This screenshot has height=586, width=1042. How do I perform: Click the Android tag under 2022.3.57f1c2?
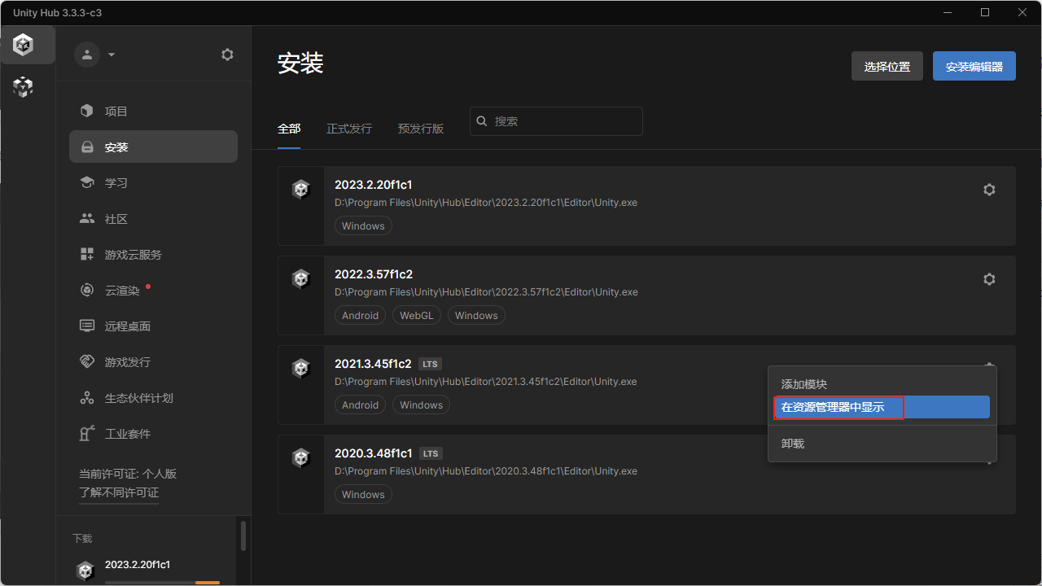(x=361, y=316)
